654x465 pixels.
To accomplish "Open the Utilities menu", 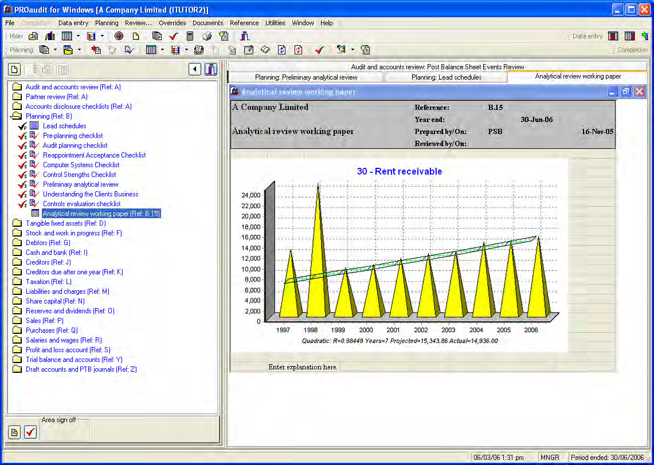I will (275, 23).
